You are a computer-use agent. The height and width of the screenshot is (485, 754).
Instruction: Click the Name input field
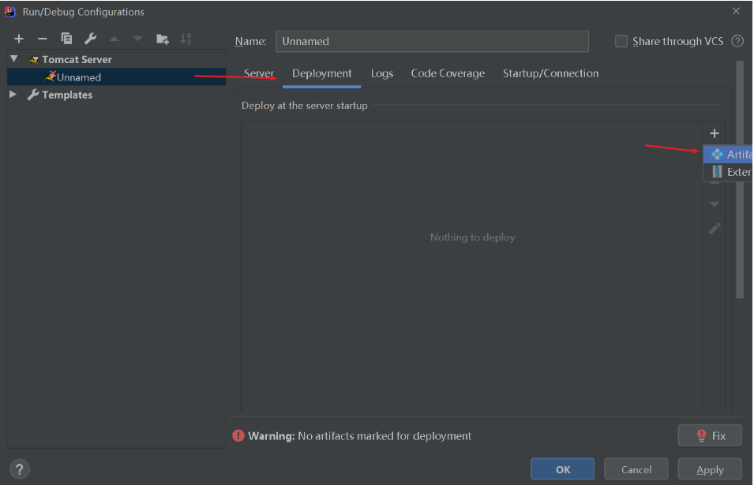pyautogui.click(x=432, y=41)
